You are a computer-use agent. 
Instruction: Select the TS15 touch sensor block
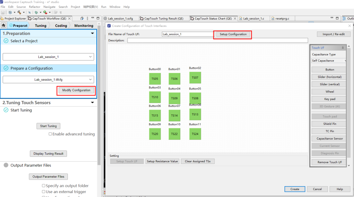click(x=155, y=115)
